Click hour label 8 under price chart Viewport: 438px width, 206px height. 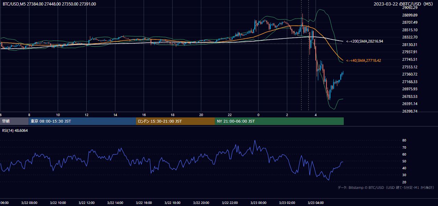point(29,115)
